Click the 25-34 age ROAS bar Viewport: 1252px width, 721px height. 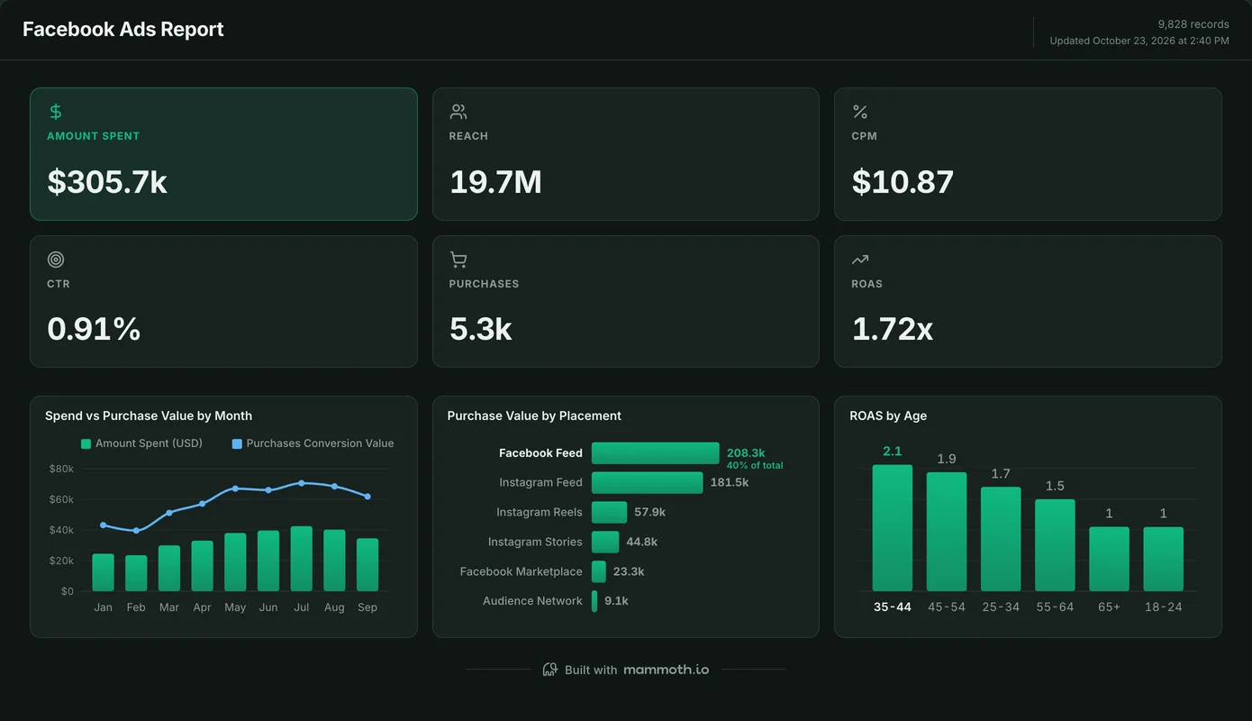click(1001, 539)
